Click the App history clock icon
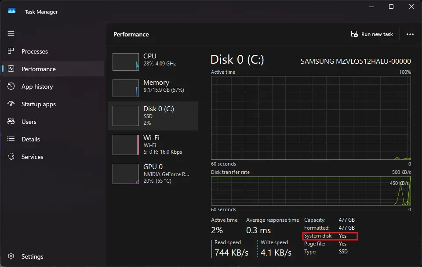Image resolution: width=422 pixels, height=267 pixels. [x=11, y=86]
